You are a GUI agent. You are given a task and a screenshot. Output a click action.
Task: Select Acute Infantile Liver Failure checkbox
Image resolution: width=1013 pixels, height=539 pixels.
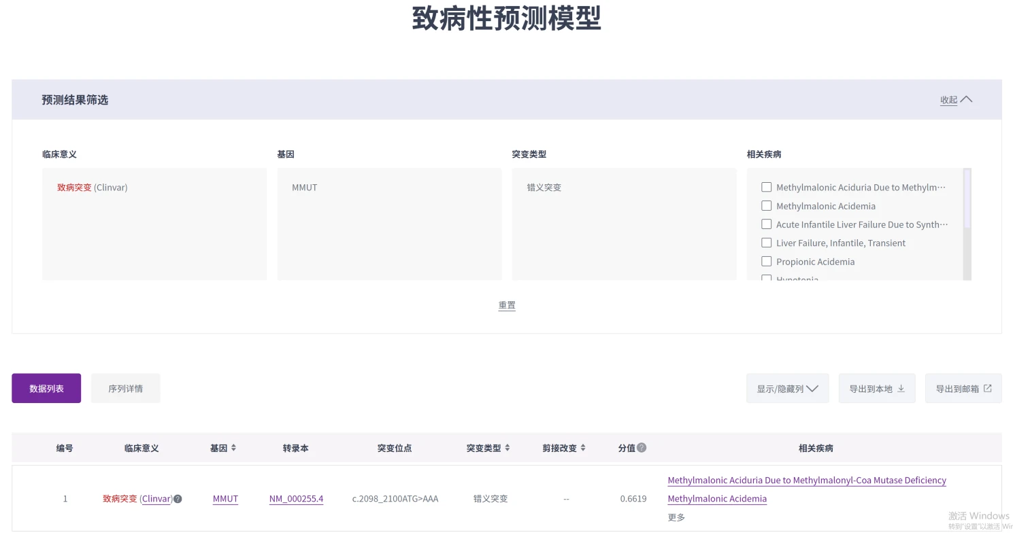click(x=766, y=224)
